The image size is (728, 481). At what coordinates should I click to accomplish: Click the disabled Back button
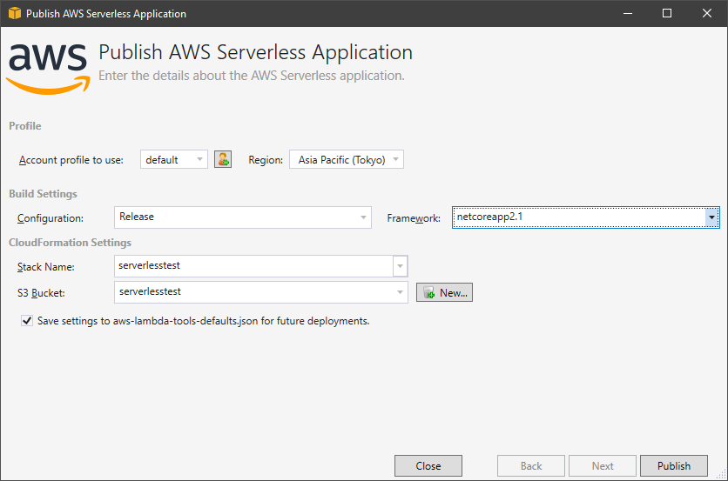(x=531, y=465)
